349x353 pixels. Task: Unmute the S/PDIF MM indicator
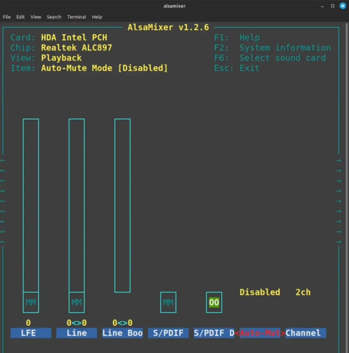click(168, 302)
